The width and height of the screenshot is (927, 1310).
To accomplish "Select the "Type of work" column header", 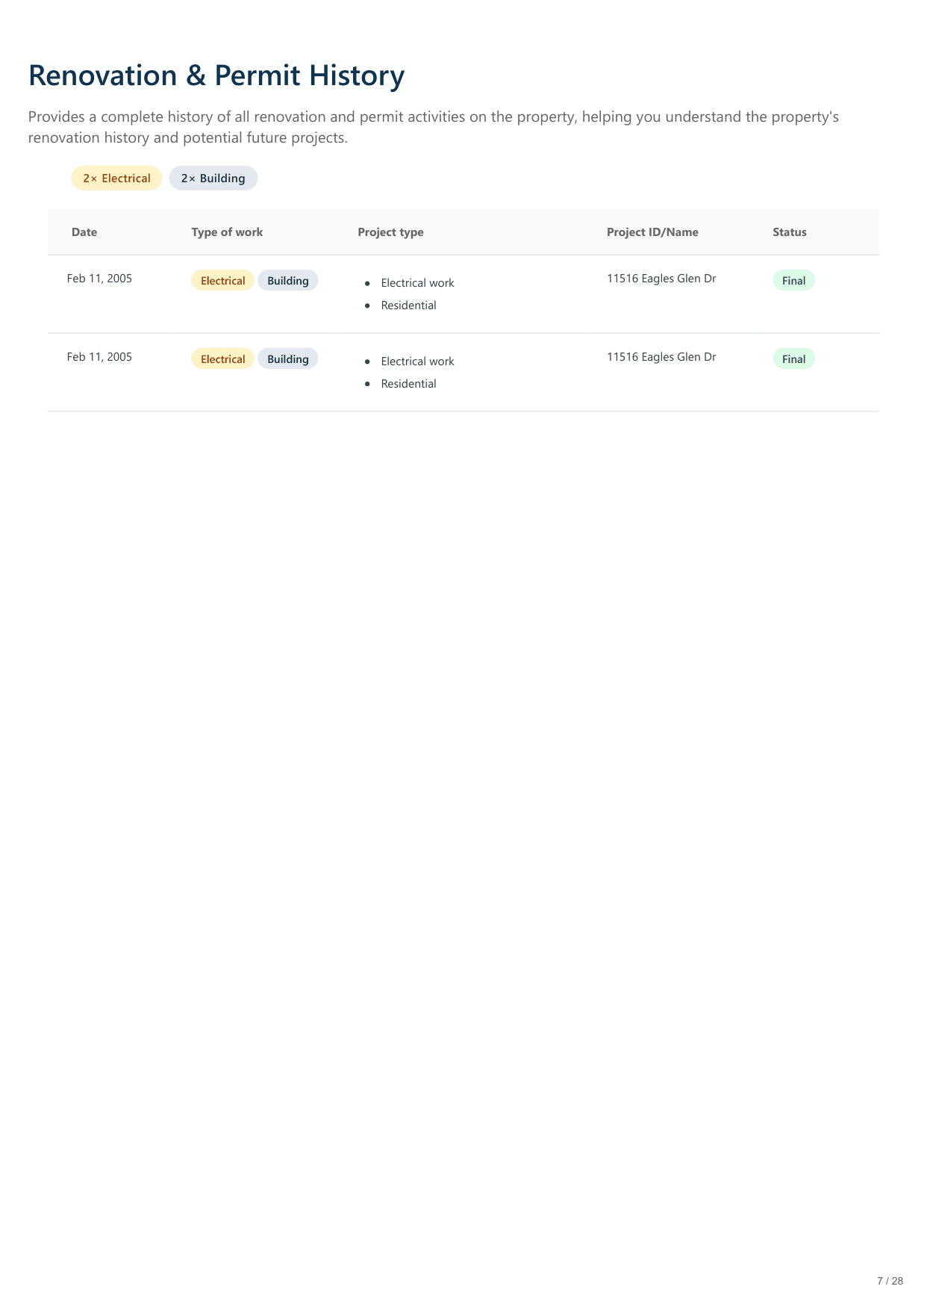I will pos(227,232).
